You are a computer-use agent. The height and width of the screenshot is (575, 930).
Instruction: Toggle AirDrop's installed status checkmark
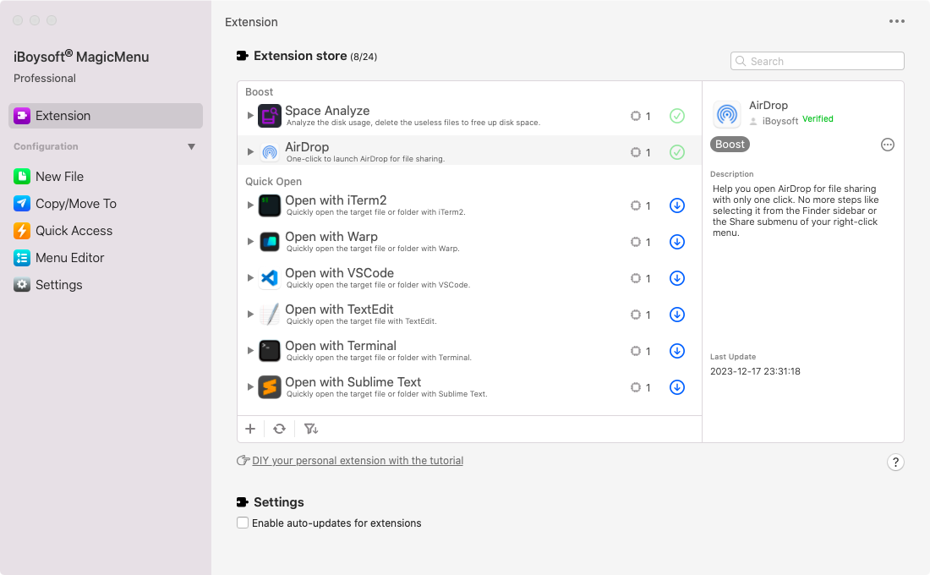pyautogui.click(x=676, y=152)
